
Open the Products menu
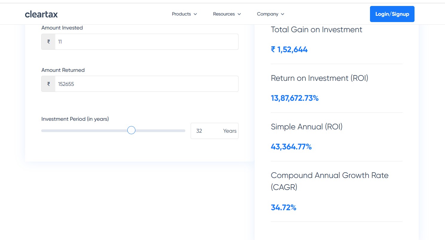pyautogui.click(x=181, y=14)
